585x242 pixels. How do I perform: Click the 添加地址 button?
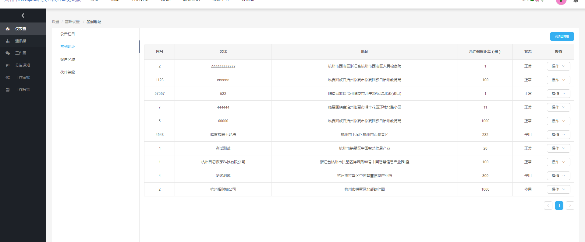(x=562, y=36)
